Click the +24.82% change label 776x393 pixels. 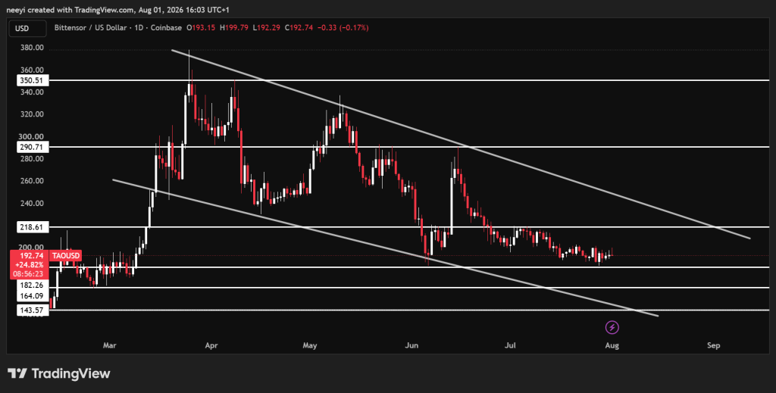click(30, 265)
